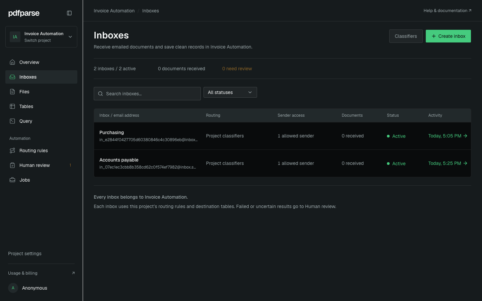Image resolution: width=482 pixels, height=301 pixels.
Task: Click the Purchasing inbox email address
Action: [149, 140]
